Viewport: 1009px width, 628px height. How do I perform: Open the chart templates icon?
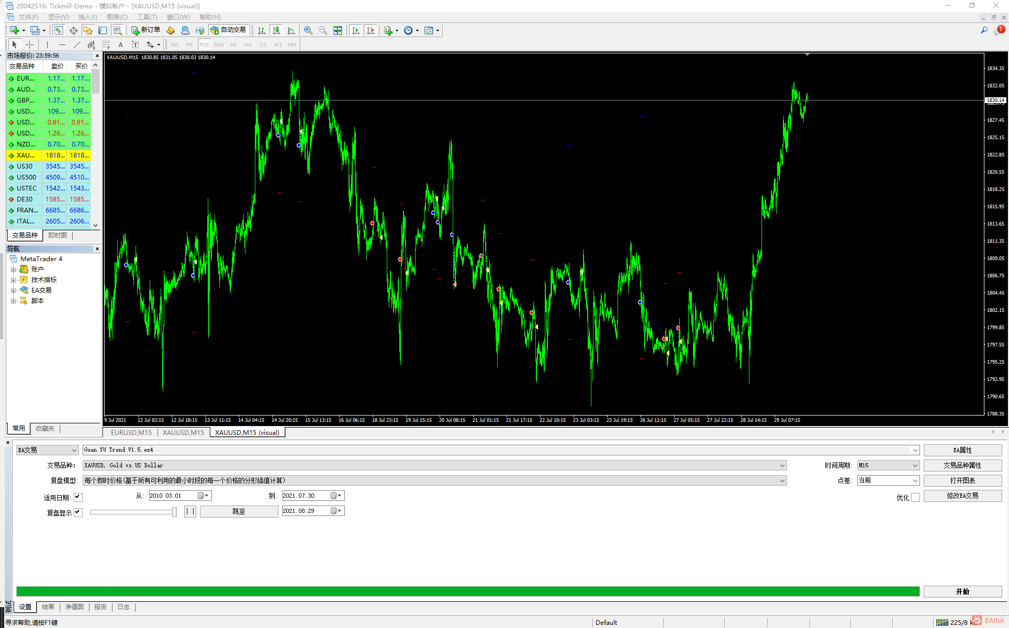[x=429, y=30]
